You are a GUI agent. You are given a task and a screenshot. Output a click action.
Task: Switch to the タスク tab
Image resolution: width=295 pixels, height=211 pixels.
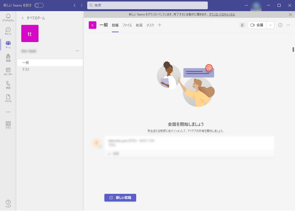tap(150, 25)
